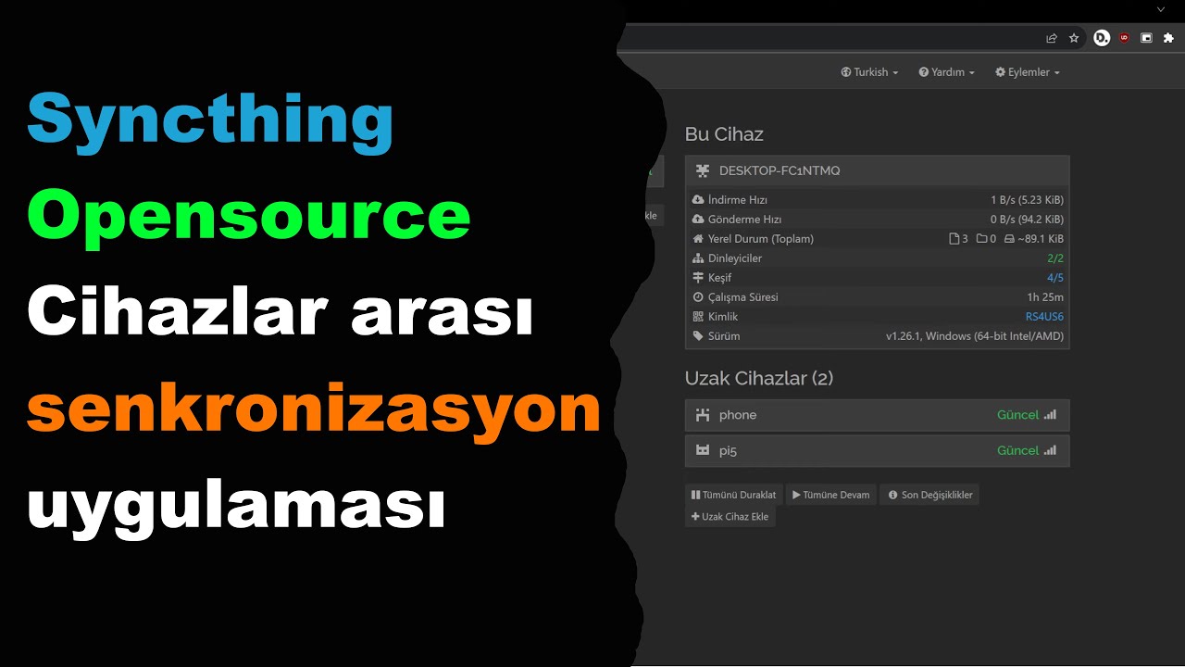Click the pi5 device identicon
The image size is (1185, 667).
click(x=703, y=450)
